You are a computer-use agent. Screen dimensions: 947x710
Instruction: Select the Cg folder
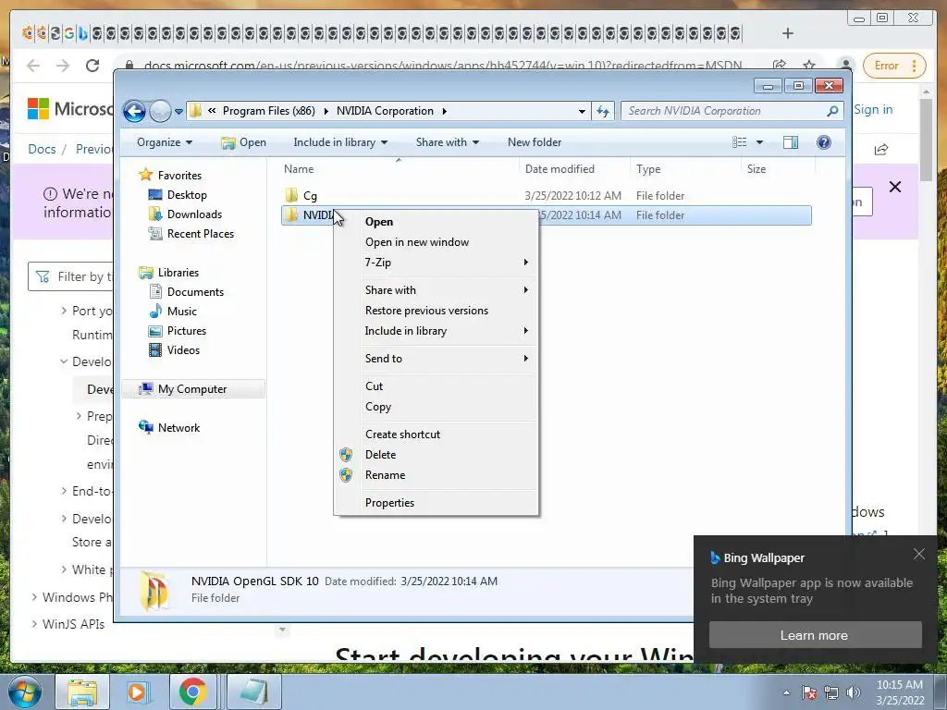[310, 196]
